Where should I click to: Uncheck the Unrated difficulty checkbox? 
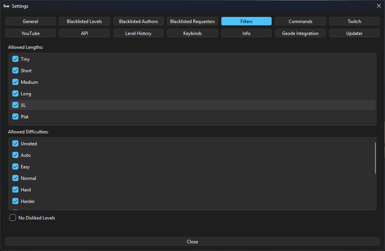pyautogui.click(x=15, y=143)
